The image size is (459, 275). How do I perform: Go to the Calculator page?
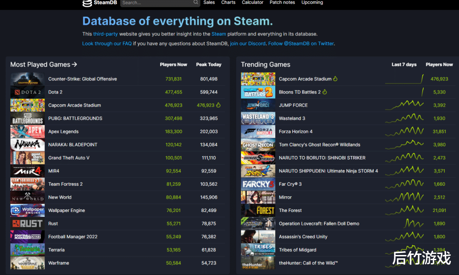[x=252, y=2]
